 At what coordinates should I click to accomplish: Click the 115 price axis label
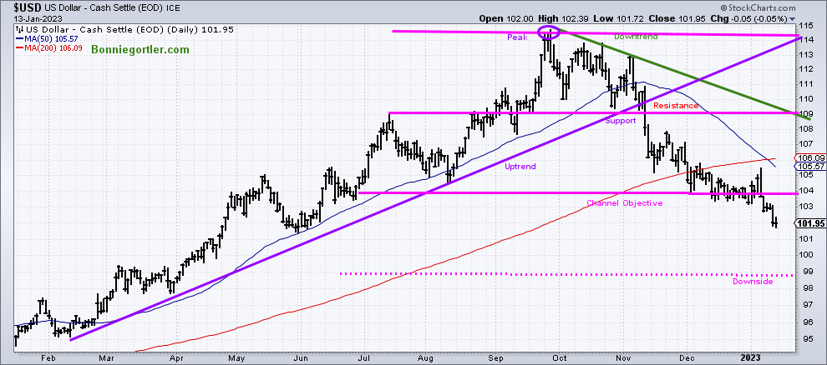[804, 25]
